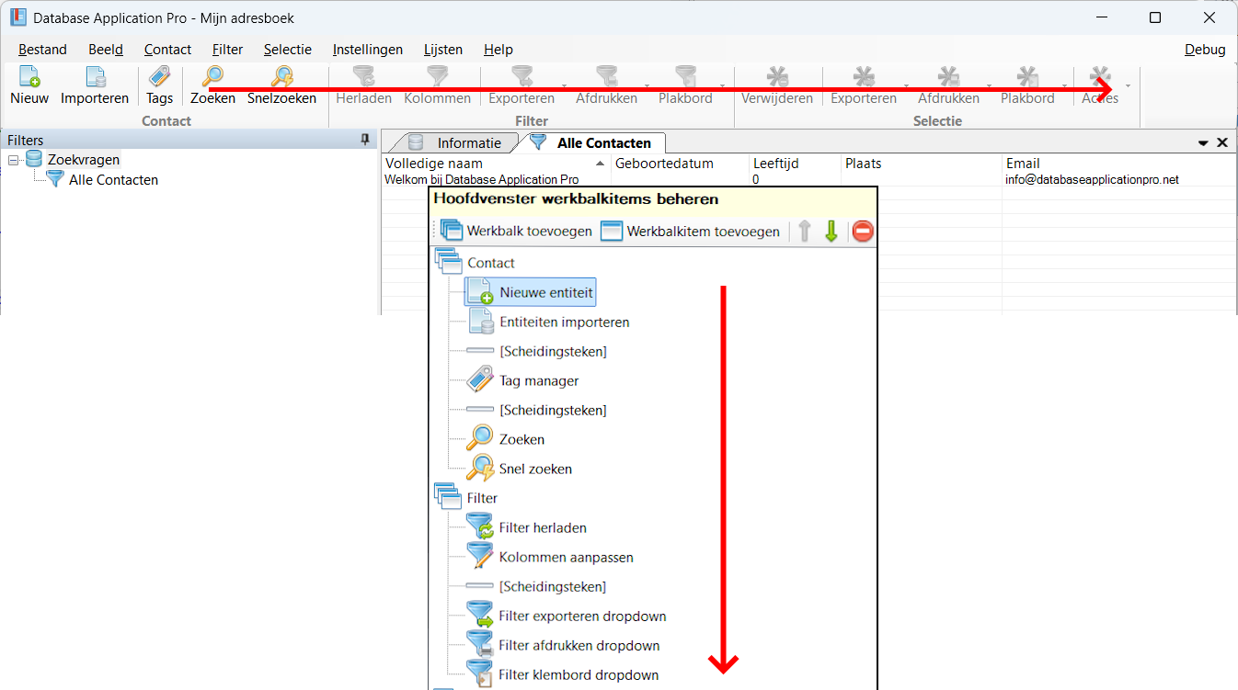
Task: Click the Zoeken magnifier icon
Action: pos(212,78)
